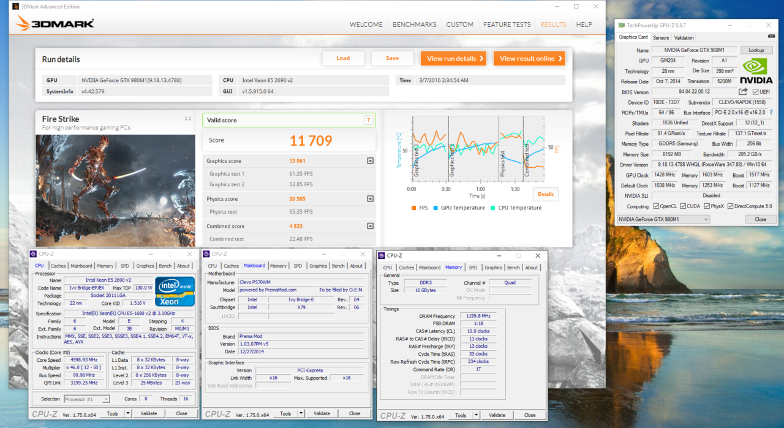Click the valid score help question mark
The height and width of the screenshot is (428, 784).
click(x=369, y=120)
